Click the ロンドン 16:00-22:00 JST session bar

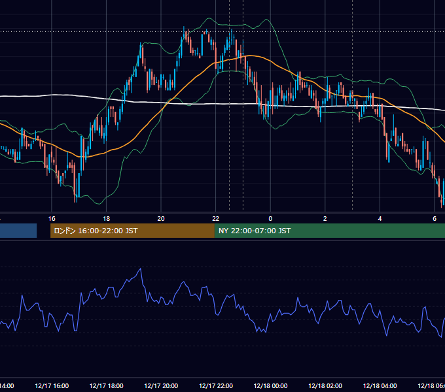pyautogui.click(x=132, y=231)
